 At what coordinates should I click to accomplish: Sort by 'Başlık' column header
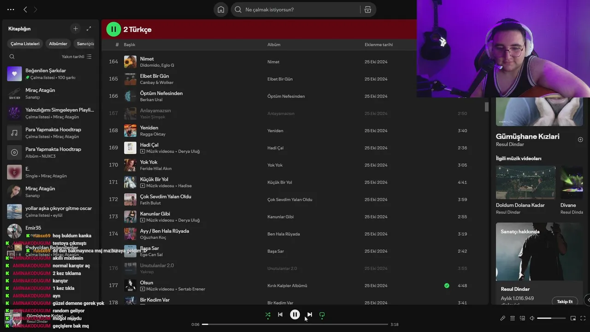[x=130, y=45]
